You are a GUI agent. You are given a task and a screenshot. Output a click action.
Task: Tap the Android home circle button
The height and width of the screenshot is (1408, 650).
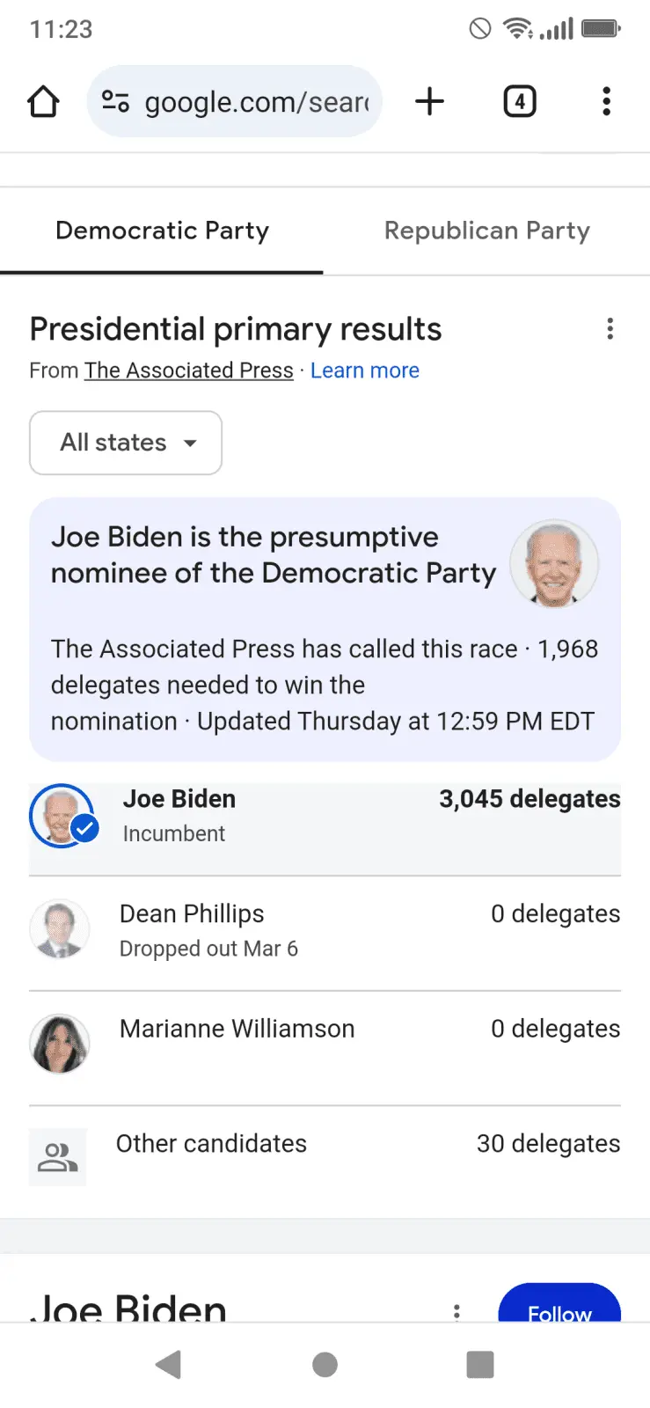tap(325, 1365)
